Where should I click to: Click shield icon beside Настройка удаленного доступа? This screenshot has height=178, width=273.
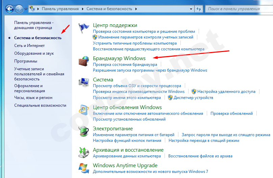click(194, 92)
